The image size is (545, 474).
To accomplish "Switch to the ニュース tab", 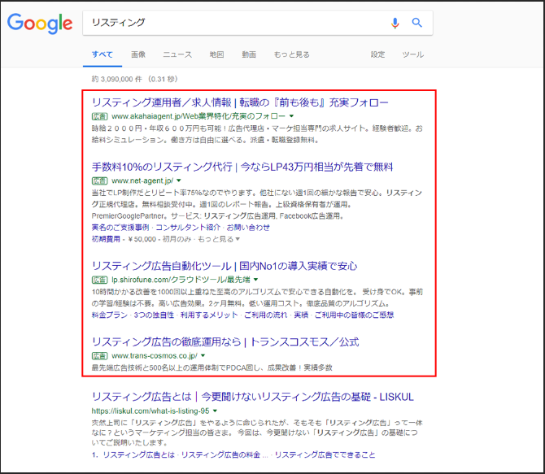I will (x=177, y=54).
